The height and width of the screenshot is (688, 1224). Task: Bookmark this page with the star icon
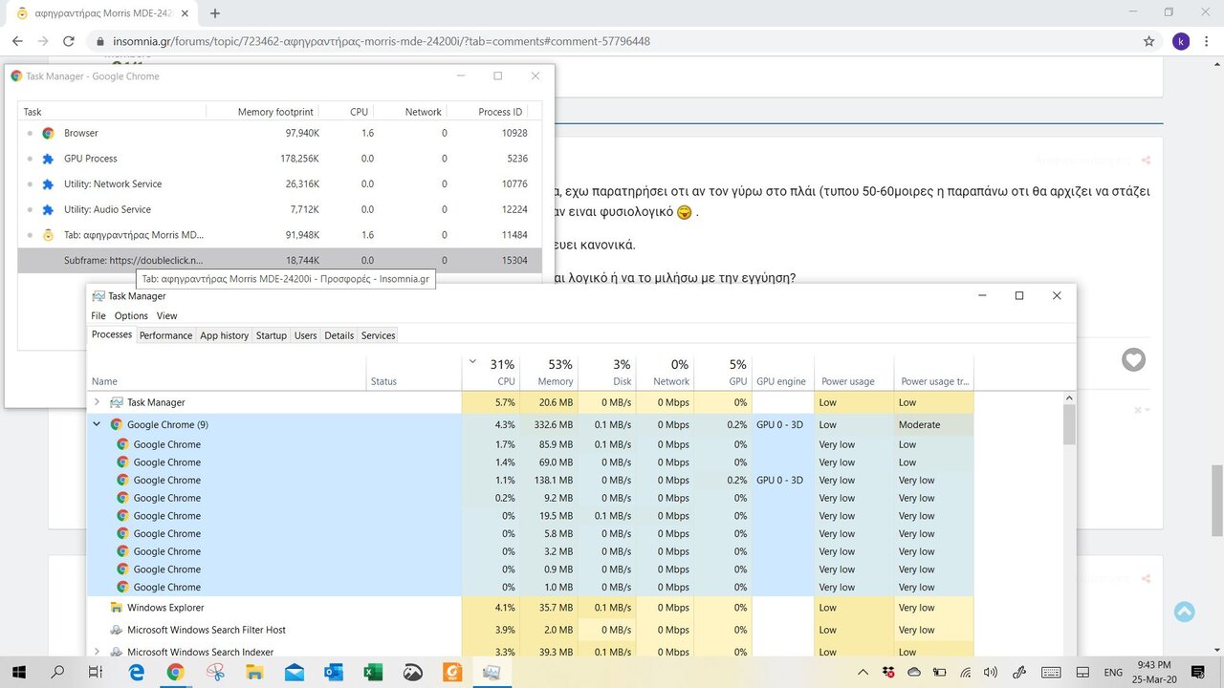[x=1148, y=41]
